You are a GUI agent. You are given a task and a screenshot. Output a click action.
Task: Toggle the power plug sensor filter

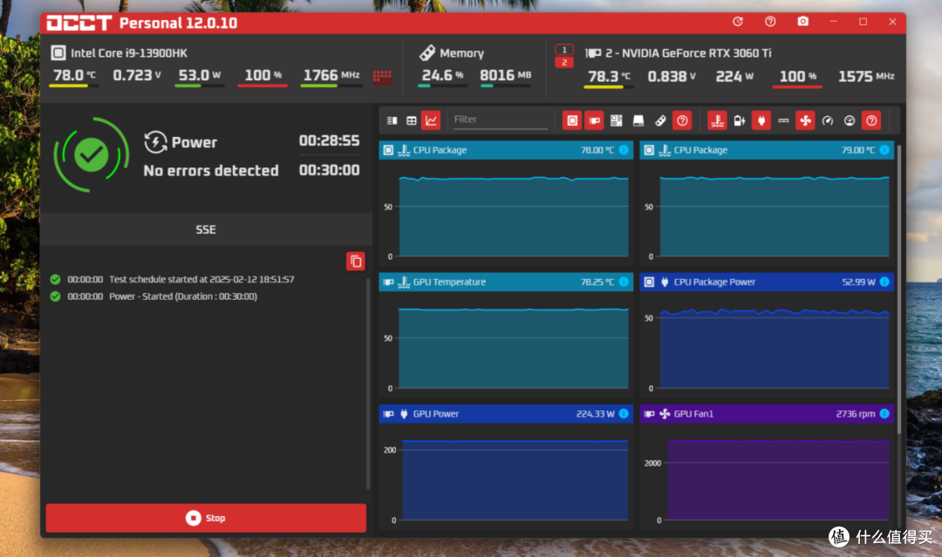tap(761, 120)
